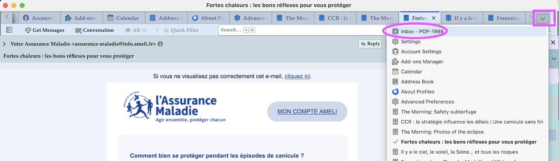Image resolution: width=559 pixels, height=161 pixels.
Task: Choose Settings from the tab list menu
Action: tap(467, 42)
